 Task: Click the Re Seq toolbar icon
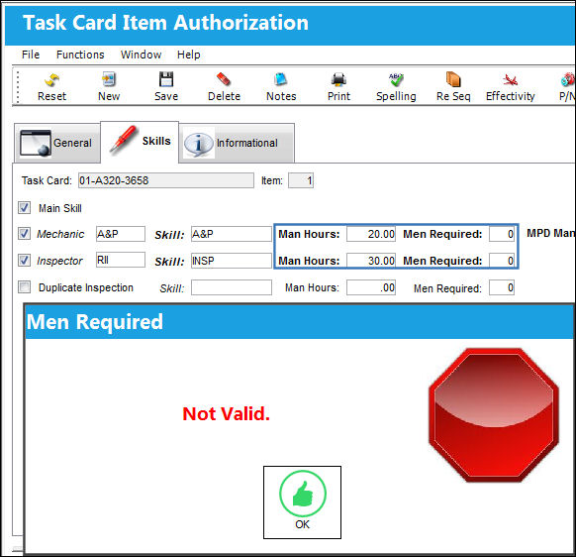[x=453, y=87]
